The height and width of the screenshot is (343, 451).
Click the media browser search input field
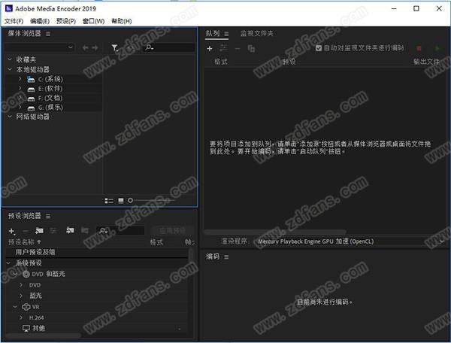(168, 47)
